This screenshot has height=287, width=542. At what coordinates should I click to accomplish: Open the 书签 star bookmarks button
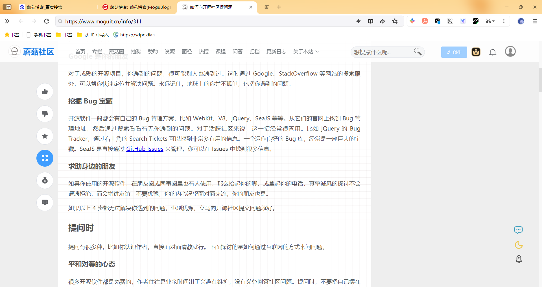click(x=12, y=35)
